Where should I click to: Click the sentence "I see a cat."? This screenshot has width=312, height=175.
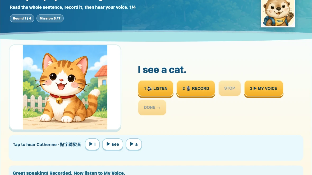point(162,70)
